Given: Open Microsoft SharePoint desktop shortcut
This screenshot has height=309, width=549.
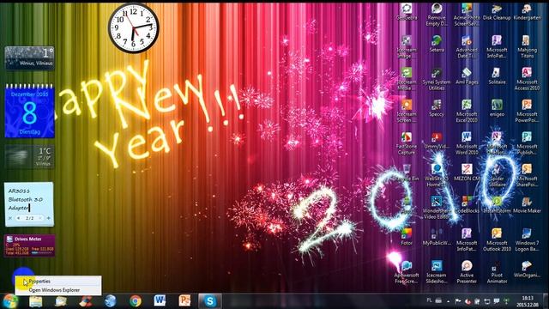Looking at the screenshot, I should (527, 175).
